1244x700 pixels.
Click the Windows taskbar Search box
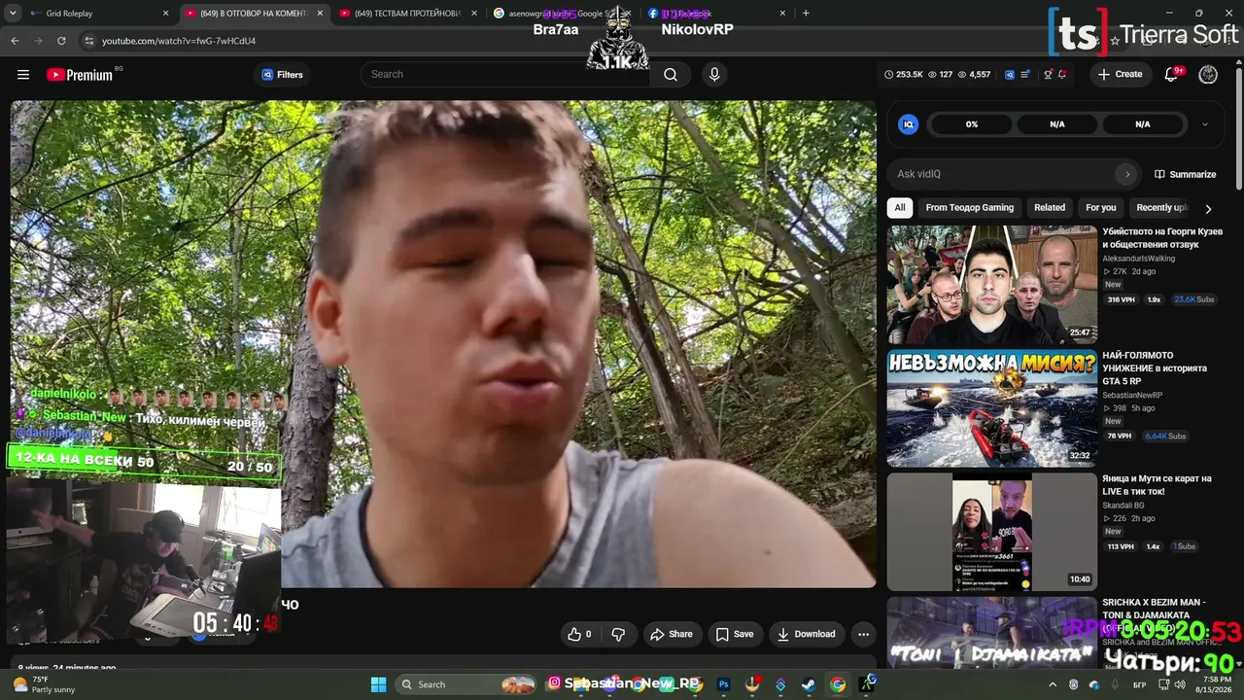pos(467,684)
